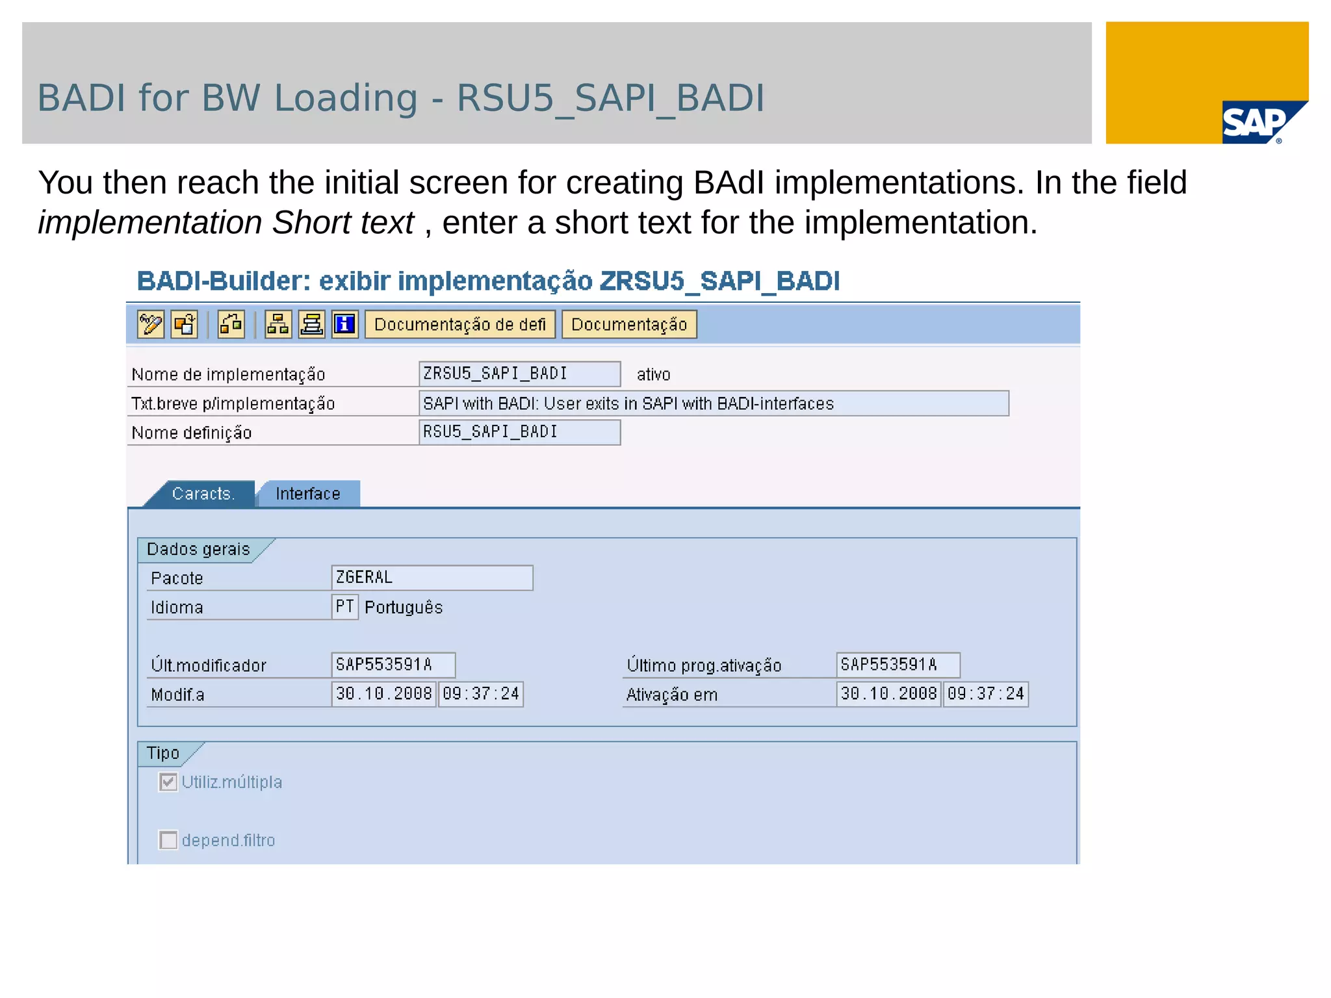Click the blue information icon

[x=345, y=324]
